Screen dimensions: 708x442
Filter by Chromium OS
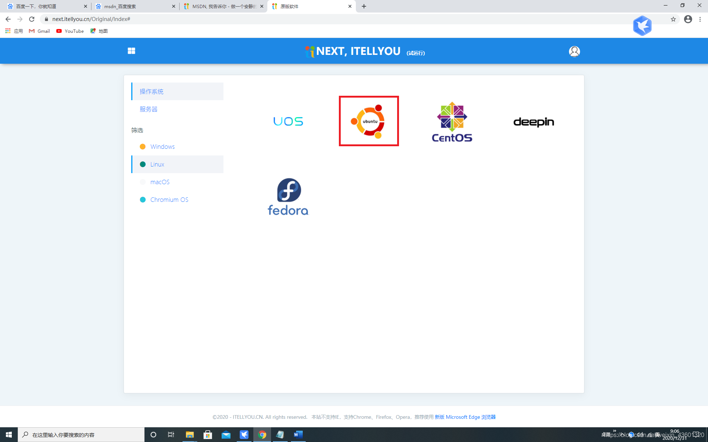pos(177,200)
